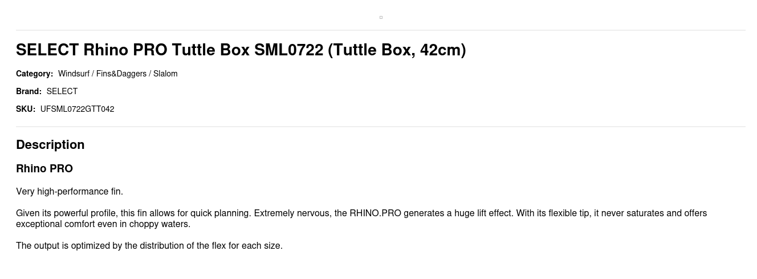Click the SKU label
757x279 pixels.
[x=26, y=109]
